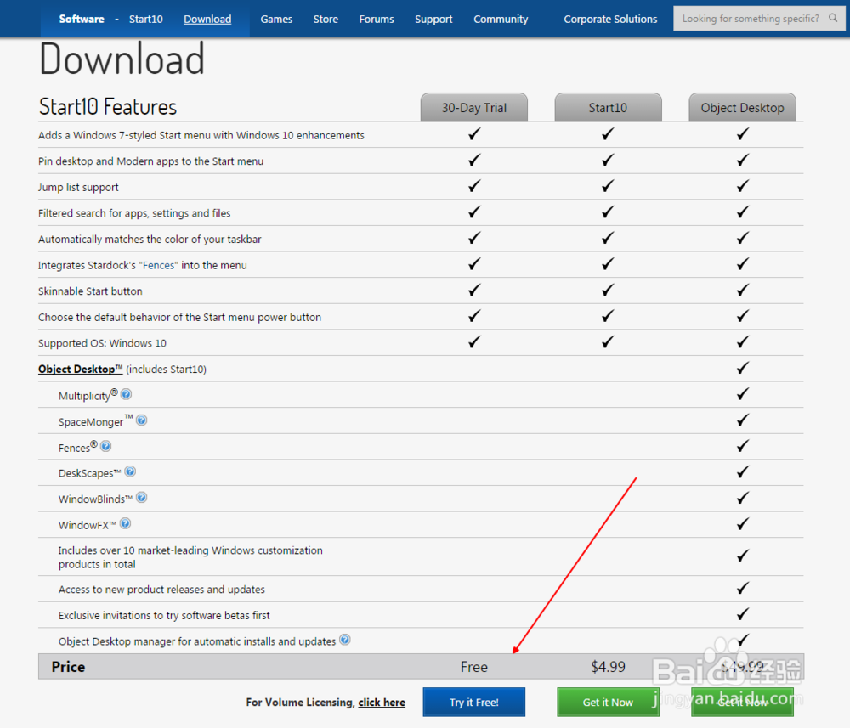Open WindowFX help info icon
This screenshot has width=850, height=728.
click(125, 524)
